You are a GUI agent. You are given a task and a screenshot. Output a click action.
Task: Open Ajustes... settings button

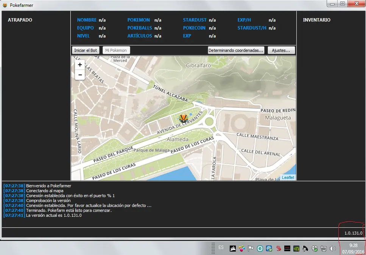pos(281,50)
